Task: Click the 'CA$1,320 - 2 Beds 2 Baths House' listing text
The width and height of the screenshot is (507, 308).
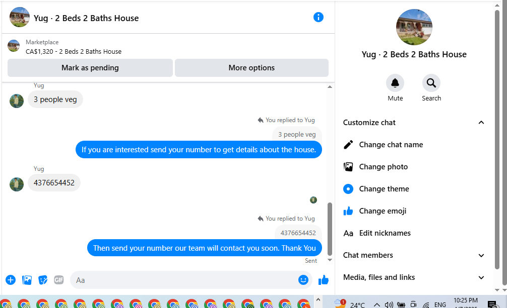Action: (x=74, y=52)
